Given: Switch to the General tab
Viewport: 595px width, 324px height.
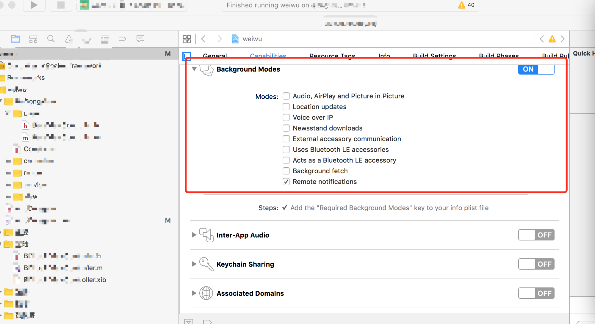Looking at the screenshot, I should 215,56.
